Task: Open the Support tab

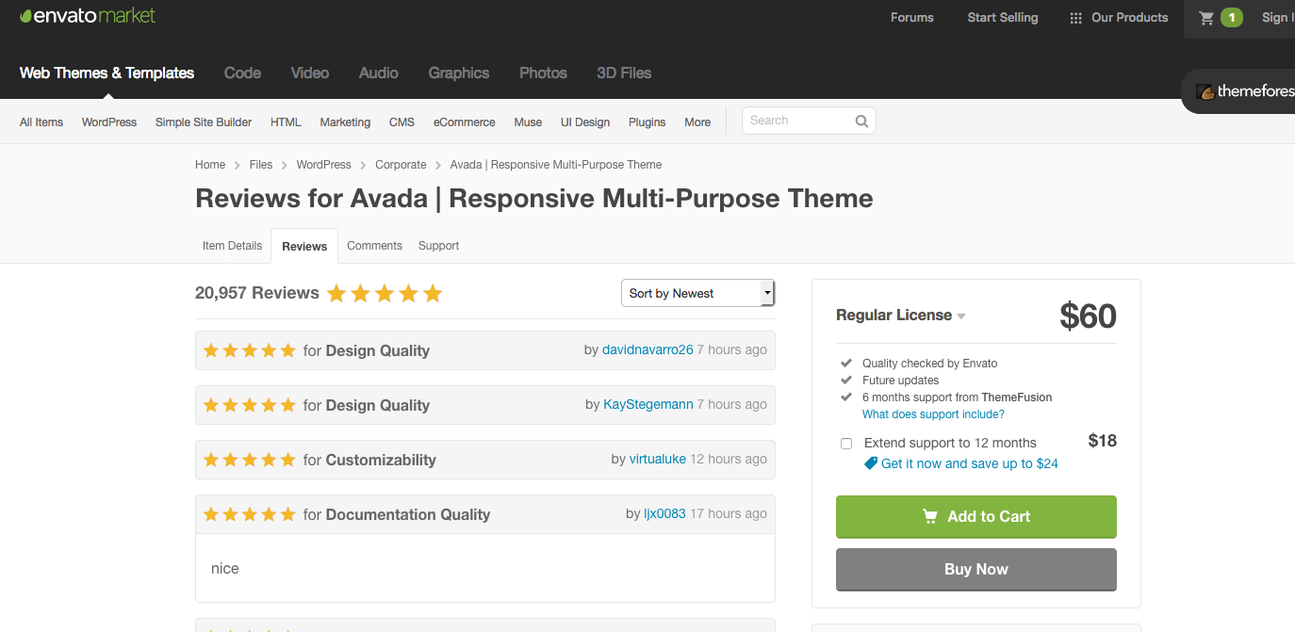Action: coord(438,246)
